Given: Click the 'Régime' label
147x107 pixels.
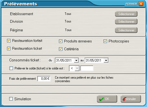Looking at the screenshot, I should pos(16,30).
